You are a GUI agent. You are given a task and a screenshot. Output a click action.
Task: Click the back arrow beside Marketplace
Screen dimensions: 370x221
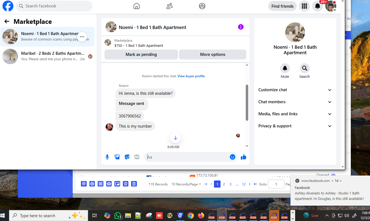pyautogui.click(x=7, y=21)
